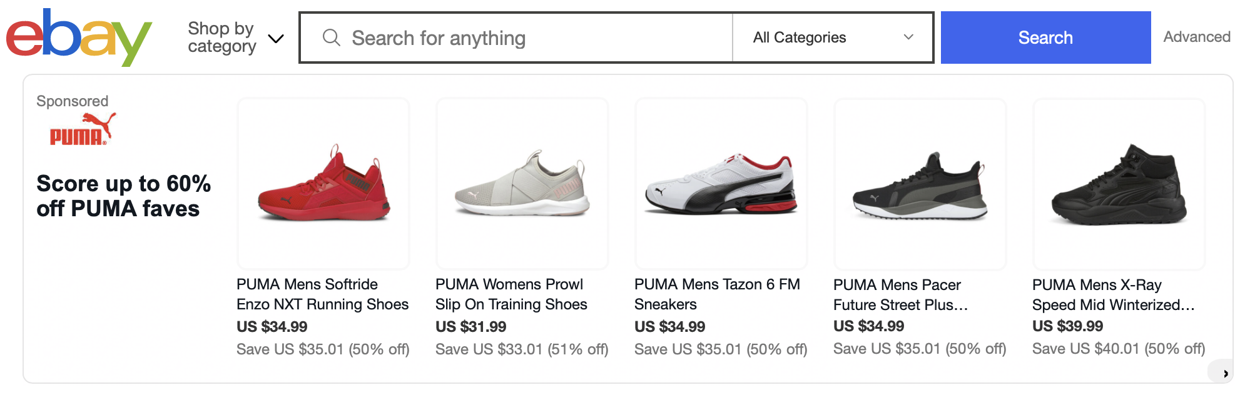Open the white Tazon 6 sneaker image
Viewport: 1245px width, 395px height.
coord(721,184)
